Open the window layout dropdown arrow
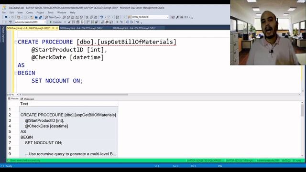This screenshot has height=172, width=306. 189,17
